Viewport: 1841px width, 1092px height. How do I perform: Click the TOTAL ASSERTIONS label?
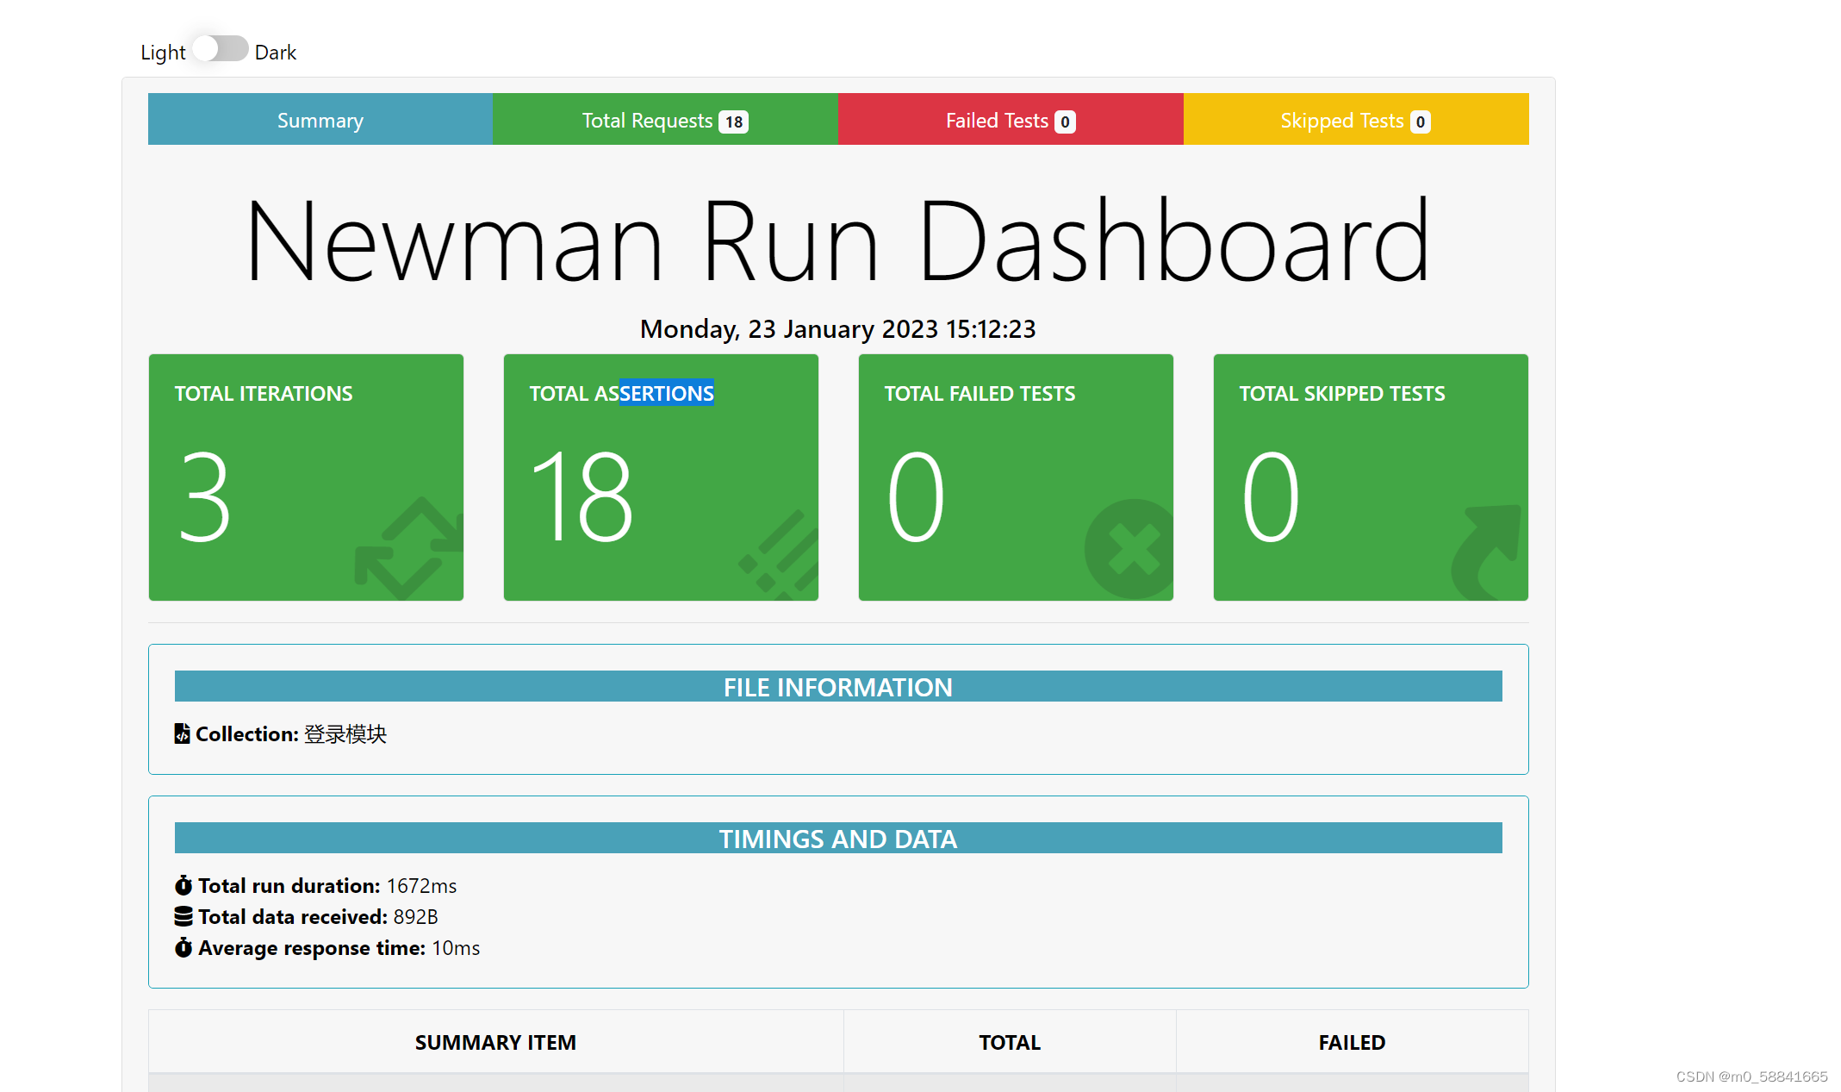click(622, 393)
